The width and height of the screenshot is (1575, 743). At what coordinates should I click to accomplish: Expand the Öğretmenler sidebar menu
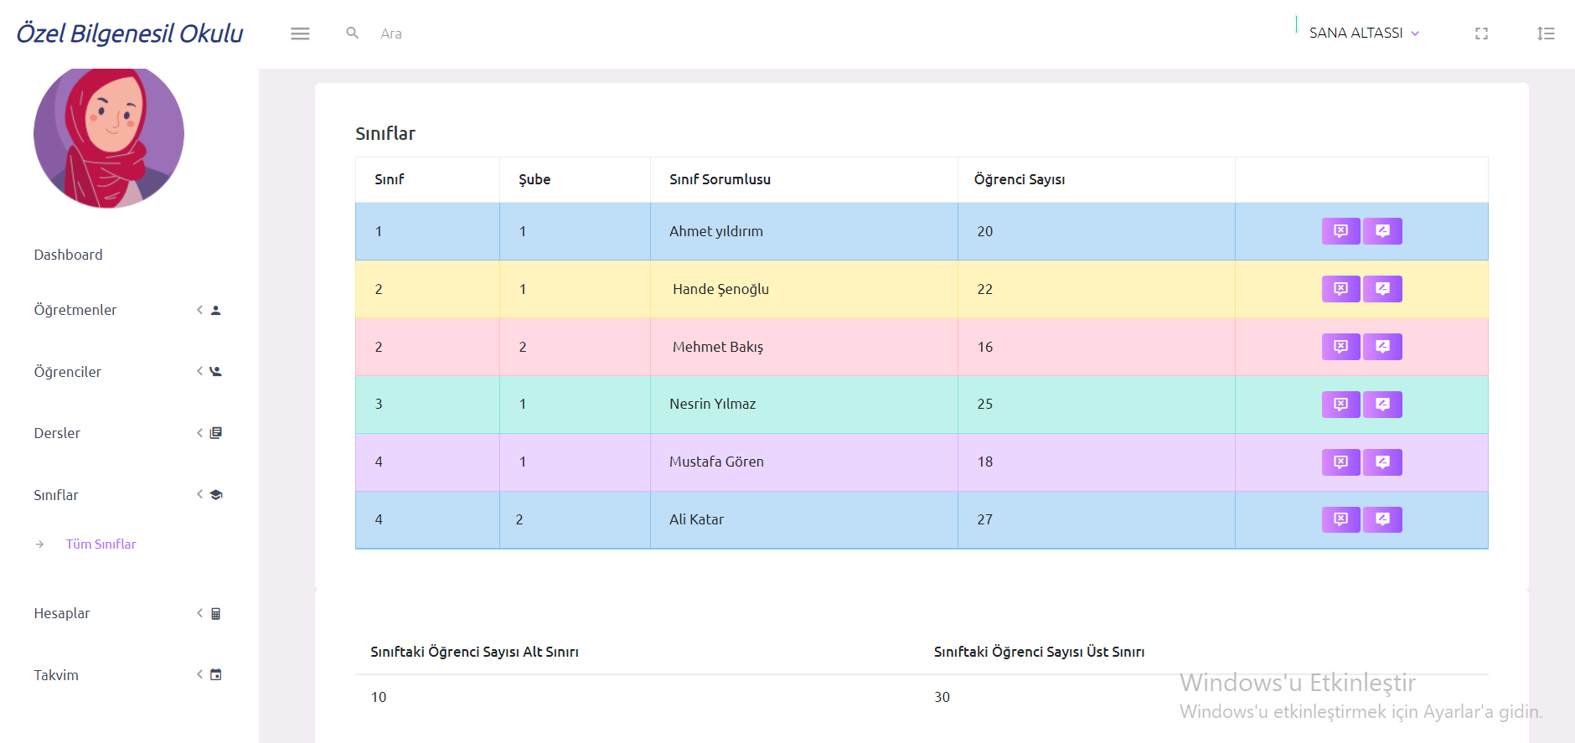click(x=127, y=310)
